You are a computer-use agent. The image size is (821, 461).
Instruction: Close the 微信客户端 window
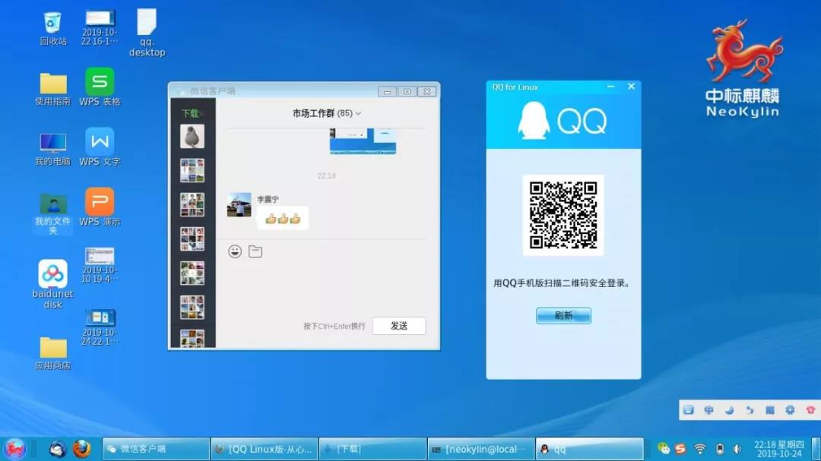[x=426, y=92]
